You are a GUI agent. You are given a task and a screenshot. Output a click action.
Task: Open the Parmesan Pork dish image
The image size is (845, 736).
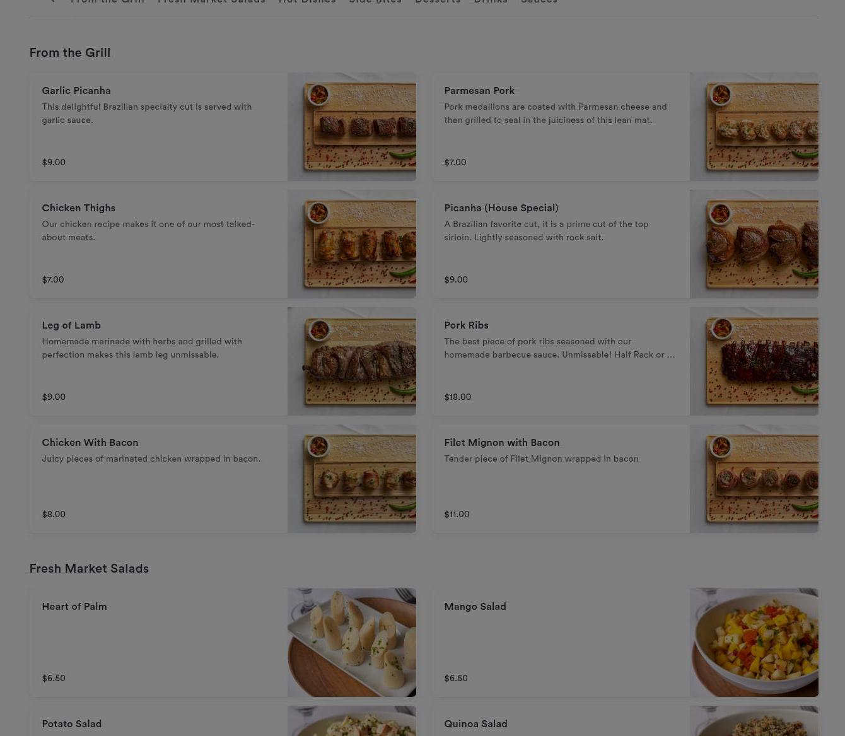pos(754,127)
